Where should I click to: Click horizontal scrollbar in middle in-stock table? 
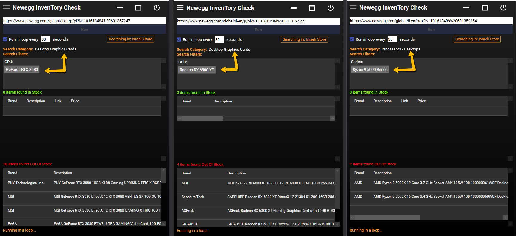tap(202, 119)
